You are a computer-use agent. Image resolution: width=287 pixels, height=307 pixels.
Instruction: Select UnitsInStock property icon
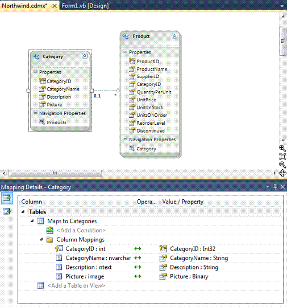pos(132,107)
